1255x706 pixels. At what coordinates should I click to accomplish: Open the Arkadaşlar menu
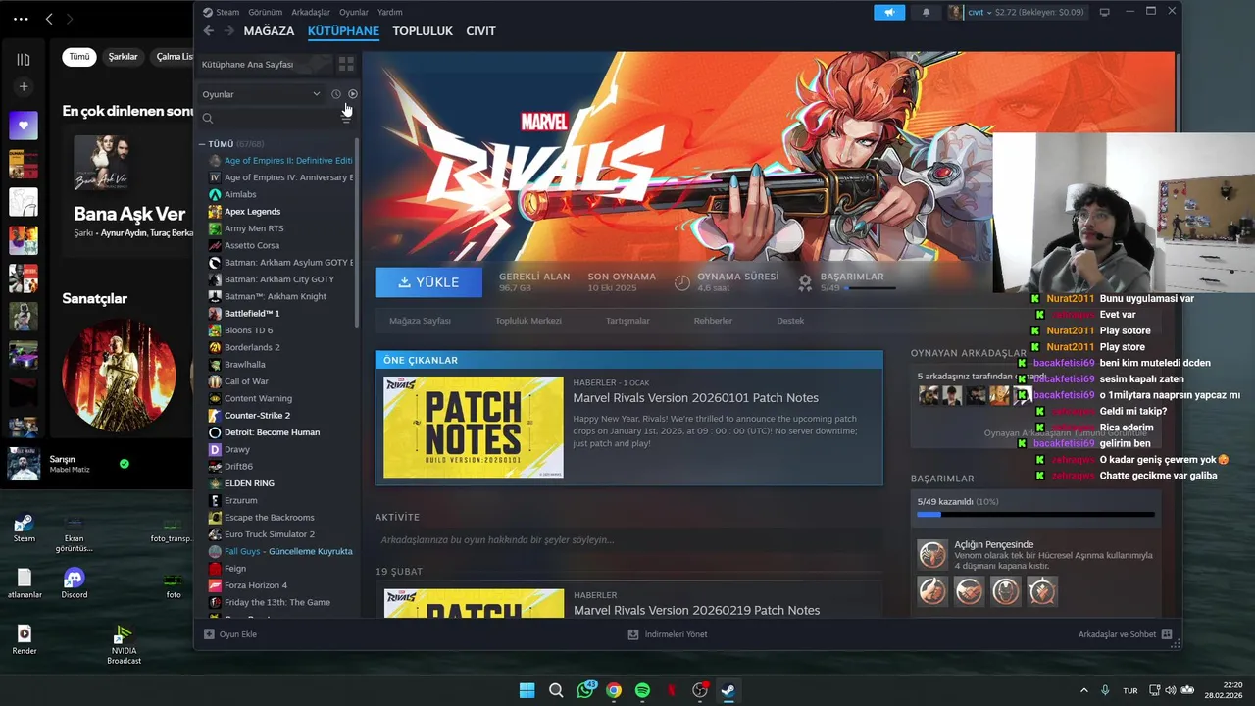point(310,12)
